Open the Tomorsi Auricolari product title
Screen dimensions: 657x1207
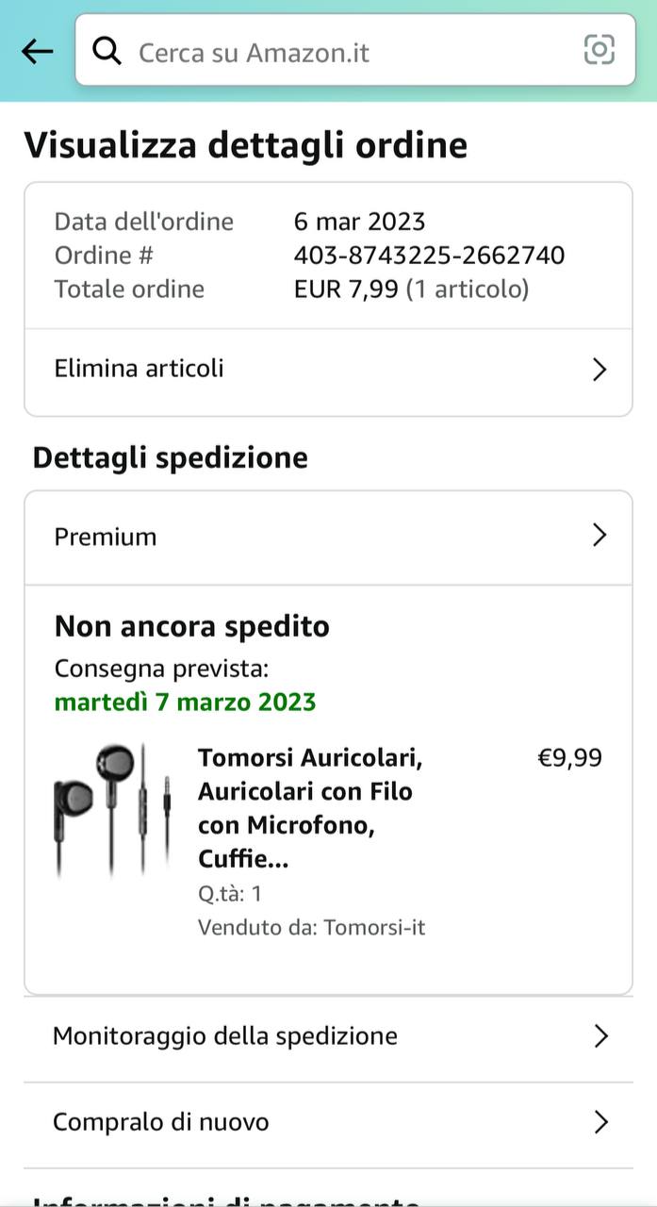(309, 808)
